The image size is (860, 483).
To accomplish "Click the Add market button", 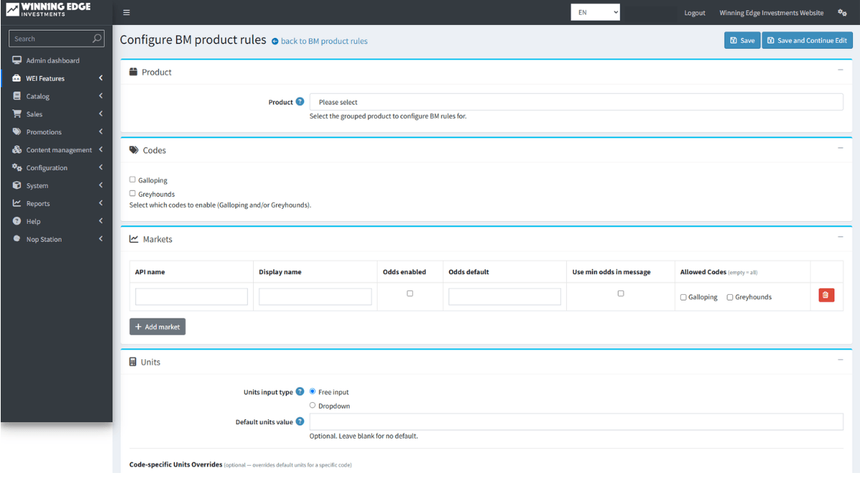I will coord(157,326).
